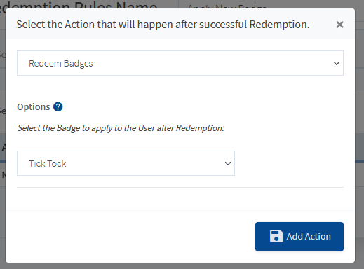Click the Add Action label text
The height and width of the screenshot is (269, 364).
coord(309,237)
